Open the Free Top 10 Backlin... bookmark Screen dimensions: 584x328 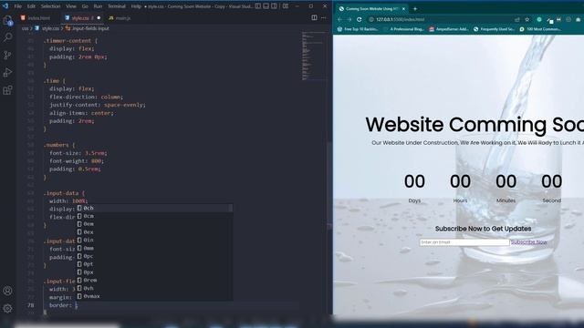[x=358, y=29]
